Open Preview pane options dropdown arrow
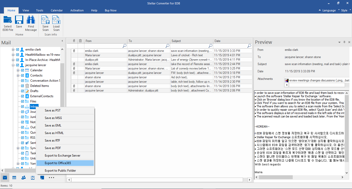 pos(339,42)
